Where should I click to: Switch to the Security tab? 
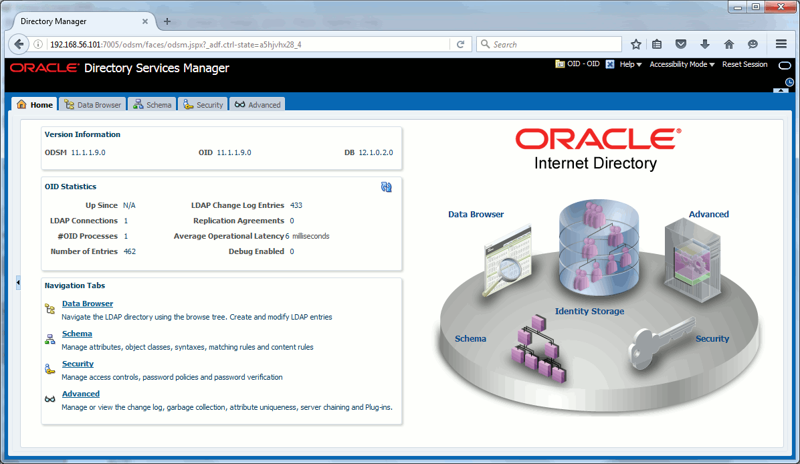[203, 104]
